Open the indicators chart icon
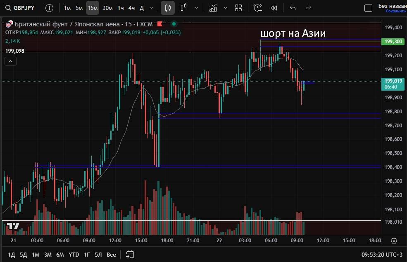 coord(213,8)
